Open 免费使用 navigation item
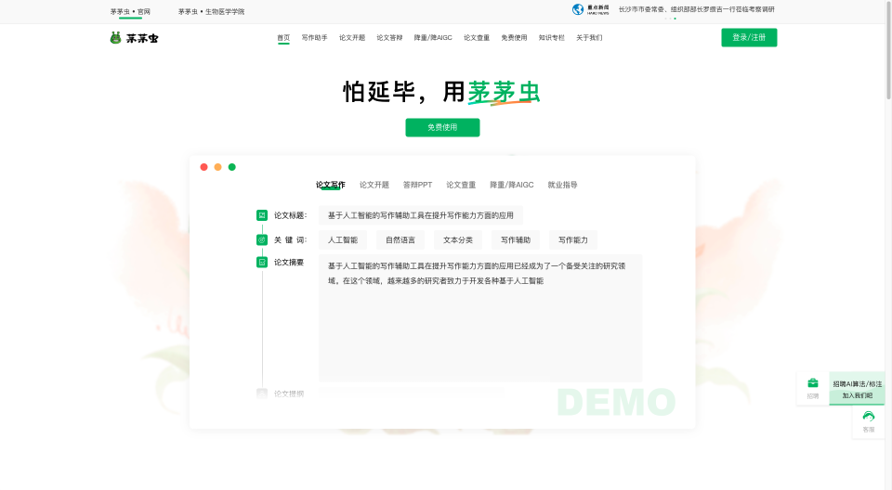Screen dimensions: 892x490 pos(514,37)
